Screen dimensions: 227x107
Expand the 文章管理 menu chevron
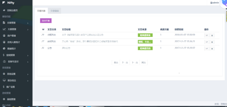click(x=28, y=23)
